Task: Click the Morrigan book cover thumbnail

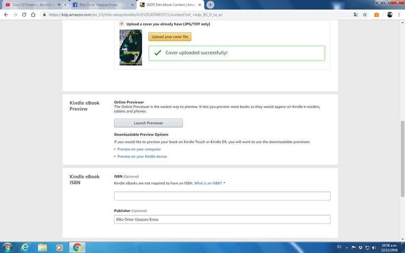Action: [x=131, y=47]
